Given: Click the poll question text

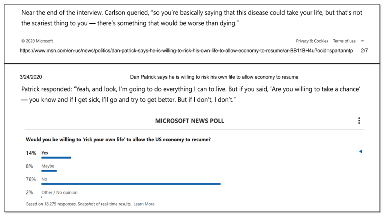Looking at the screenshot, I should point(118,139).
